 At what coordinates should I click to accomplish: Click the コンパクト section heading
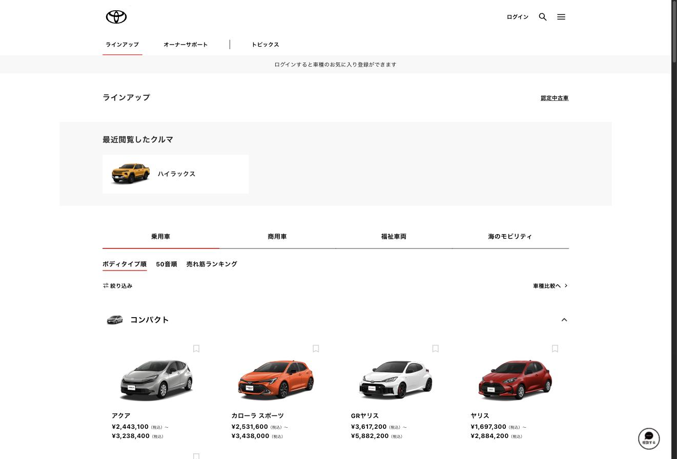click(x=150, y=320)
